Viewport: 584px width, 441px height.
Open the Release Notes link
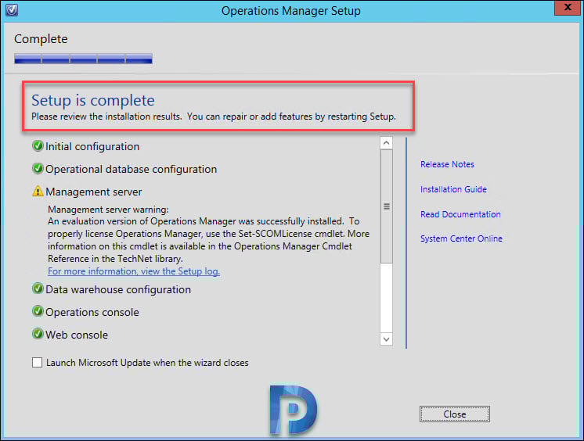[447, 164]
